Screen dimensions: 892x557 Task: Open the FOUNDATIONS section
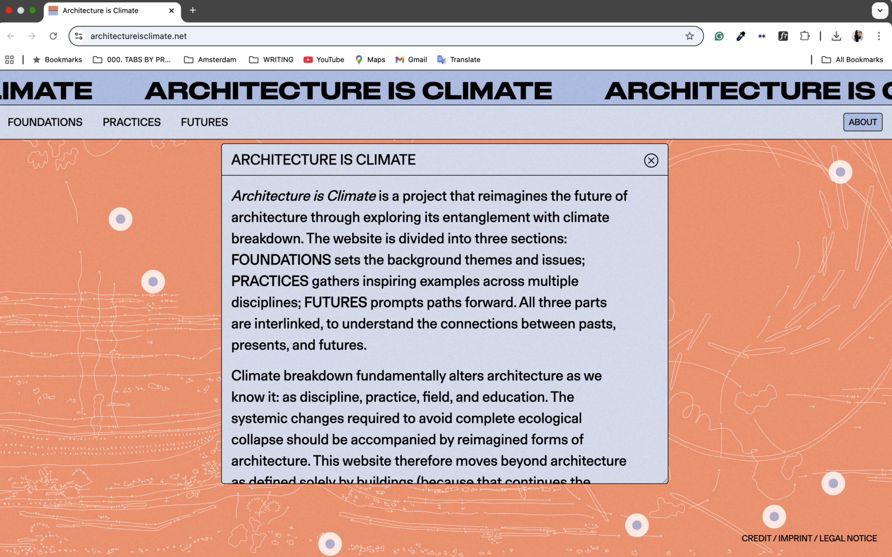45,122
